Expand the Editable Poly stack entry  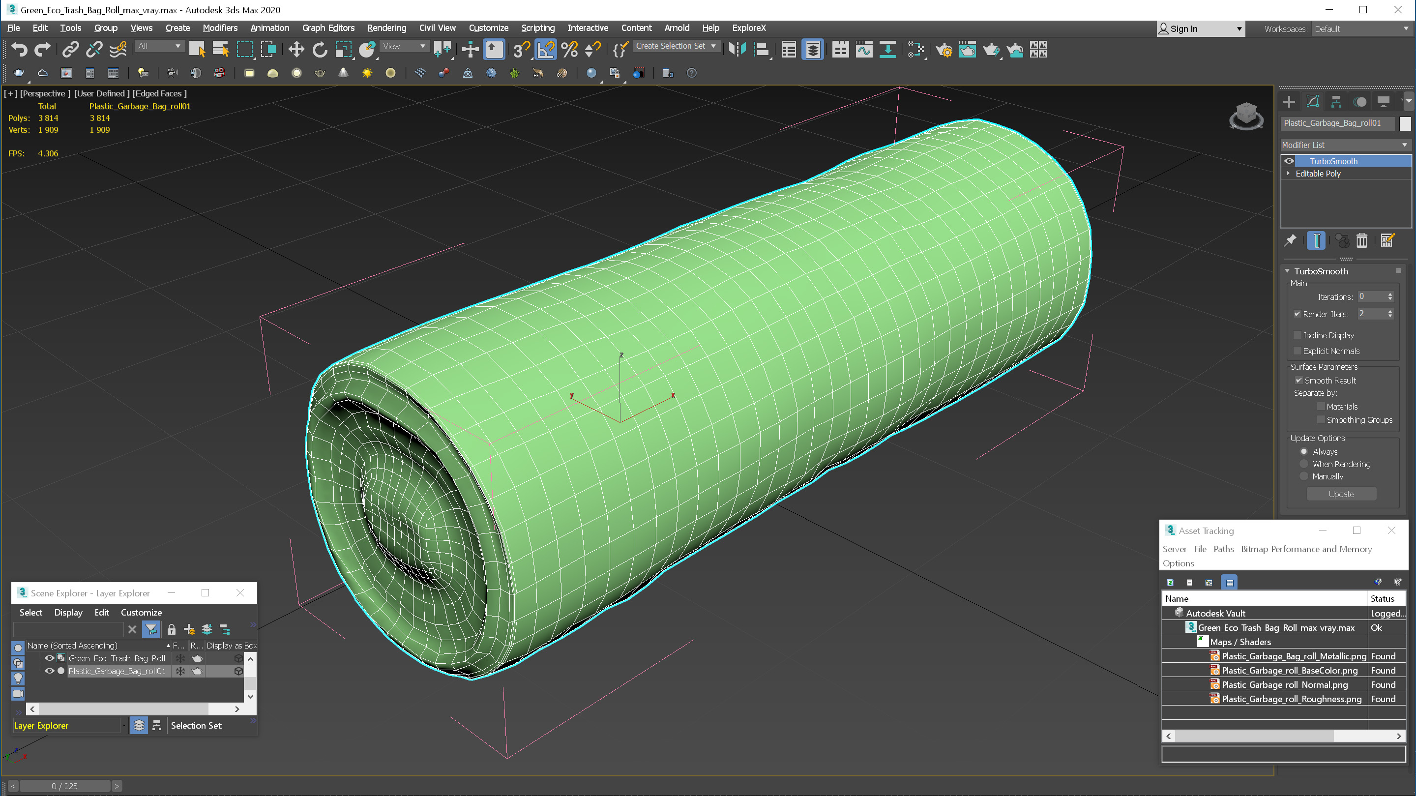click(1288, 173)
